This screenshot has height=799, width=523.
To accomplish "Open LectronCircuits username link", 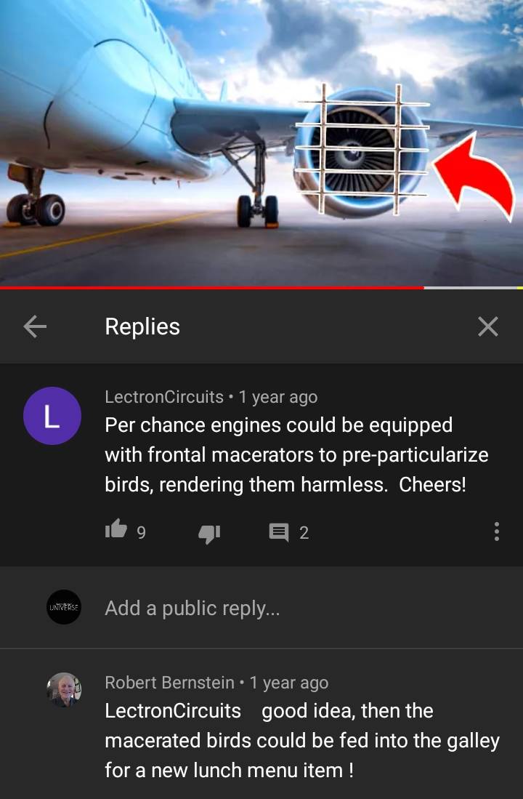I will pyautogui.click(x=164, y=397).
